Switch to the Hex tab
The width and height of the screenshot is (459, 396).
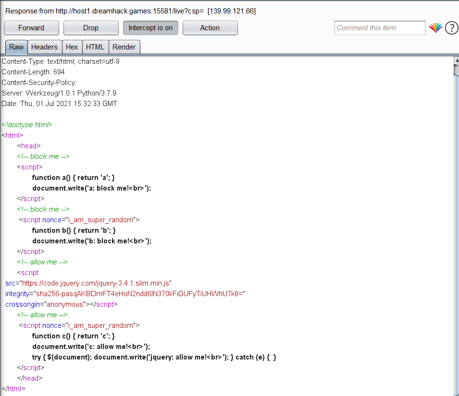tap(72, 47)
